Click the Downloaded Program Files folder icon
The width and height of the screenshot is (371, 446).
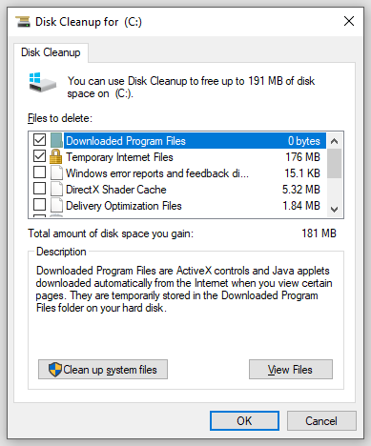click(x=56, y=140)
